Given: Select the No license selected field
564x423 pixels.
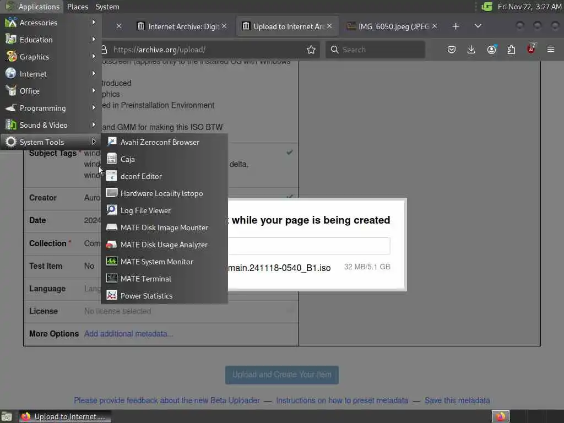Looking at the screenshot, I should click(118, 311).
